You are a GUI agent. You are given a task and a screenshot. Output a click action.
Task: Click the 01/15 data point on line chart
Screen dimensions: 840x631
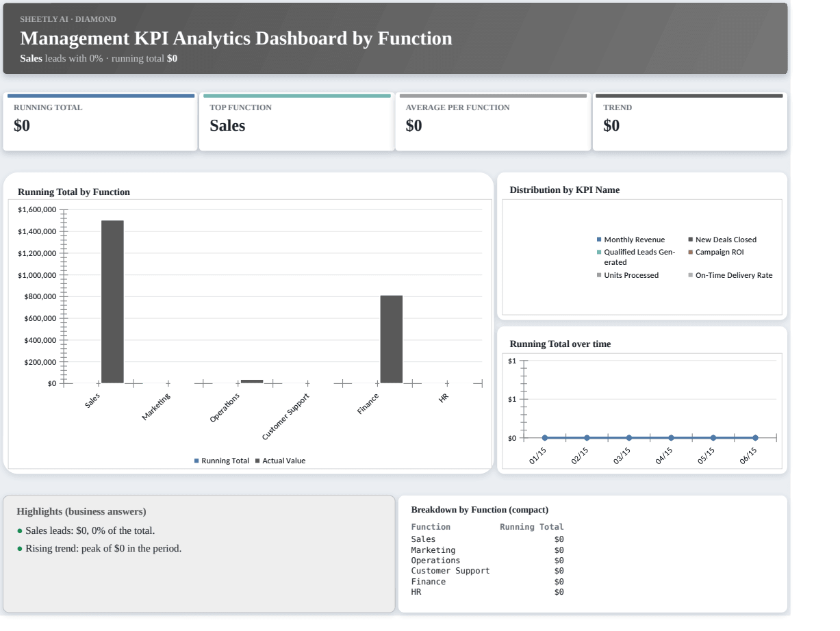tap(545, 438)
